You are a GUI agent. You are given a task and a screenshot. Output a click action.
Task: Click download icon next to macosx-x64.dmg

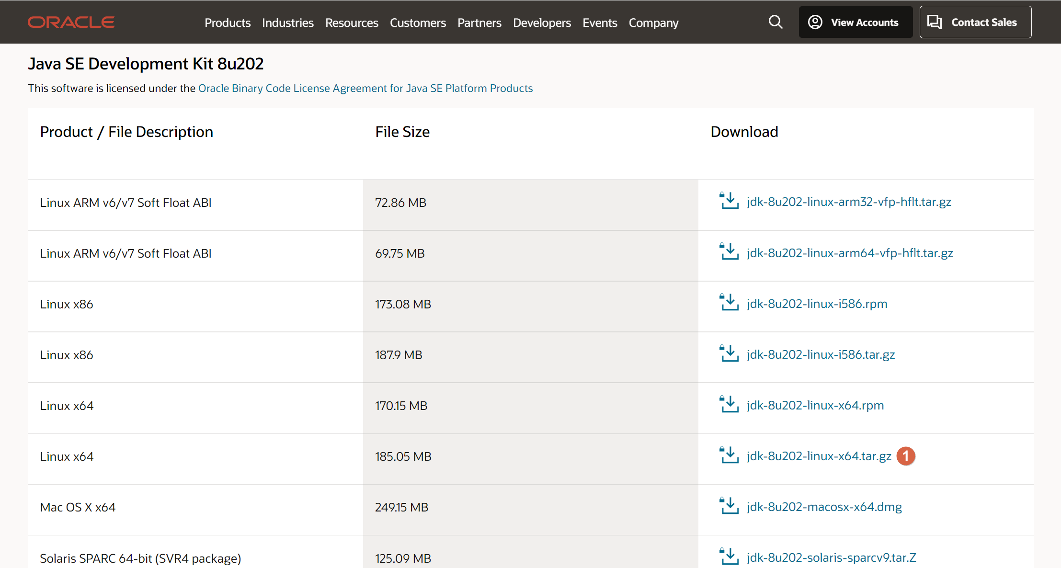coord(729,506)
